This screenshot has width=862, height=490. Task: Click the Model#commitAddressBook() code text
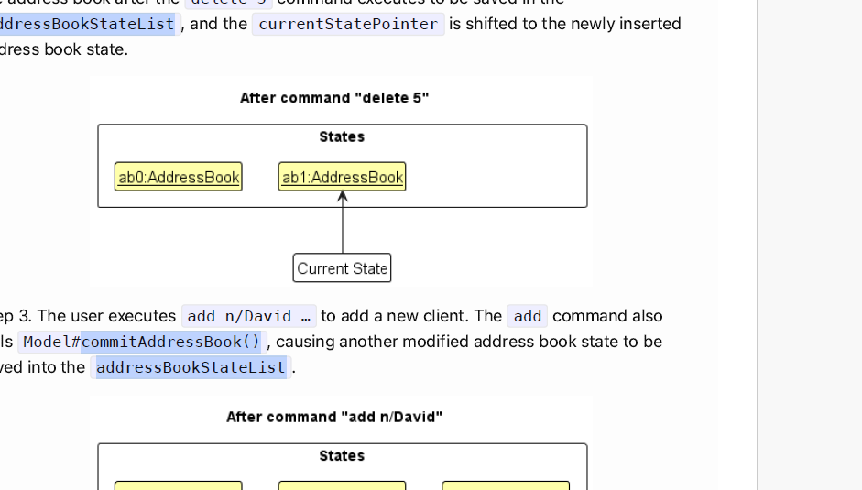(142, 342)
